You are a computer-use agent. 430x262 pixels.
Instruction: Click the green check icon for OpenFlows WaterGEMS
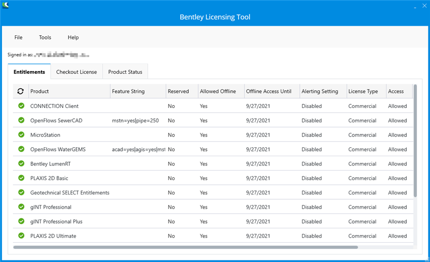click(x=21, y=149)
